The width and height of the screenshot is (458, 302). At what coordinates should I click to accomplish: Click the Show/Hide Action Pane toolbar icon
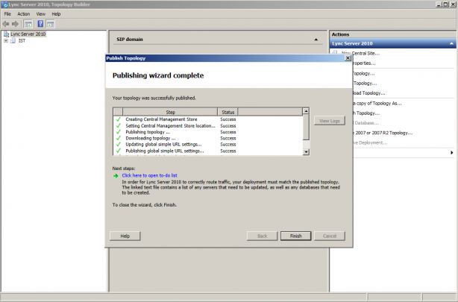pyautogui.click(x=50, y=24)
